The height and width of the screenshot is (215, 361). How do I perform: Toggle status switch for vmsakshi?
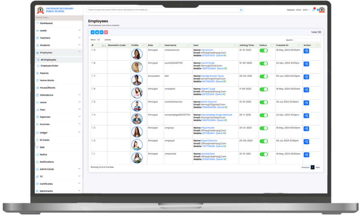coord(264,90)
